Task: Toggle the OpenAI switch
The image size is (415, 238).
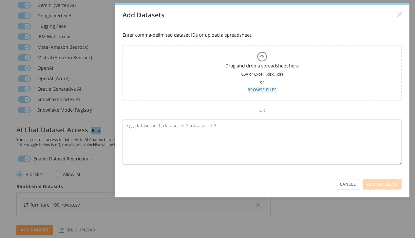Action: pyautogui.click(x=24, y=68)
